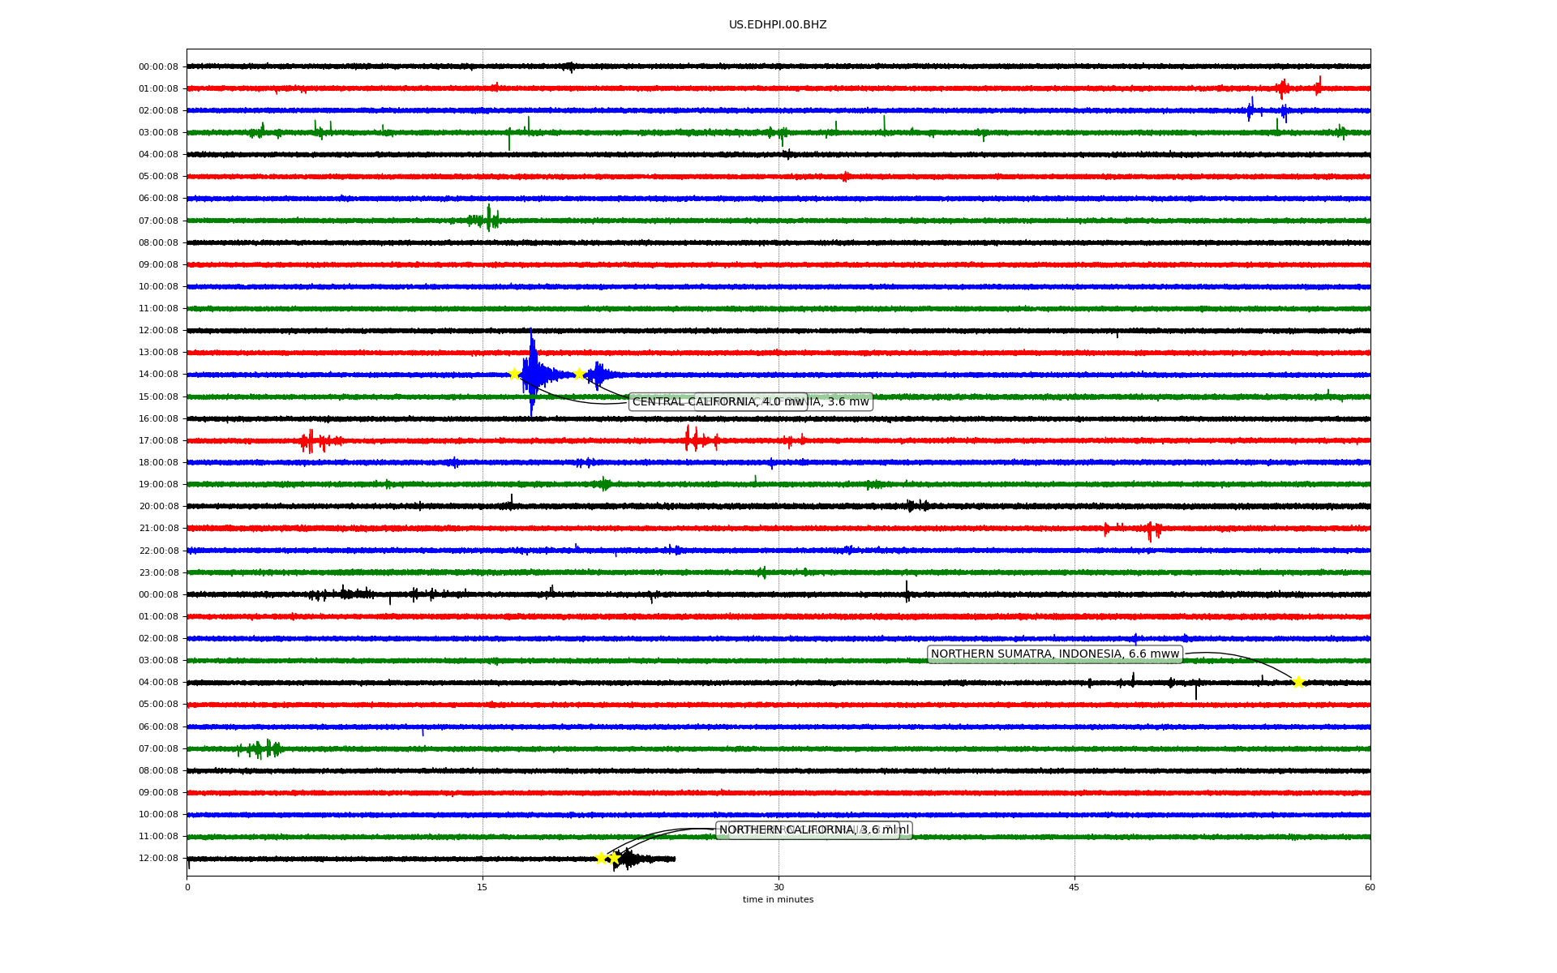Click the 15 tick on the x-axis
The height and width of the screenshot is (973, 1557).
483,887
